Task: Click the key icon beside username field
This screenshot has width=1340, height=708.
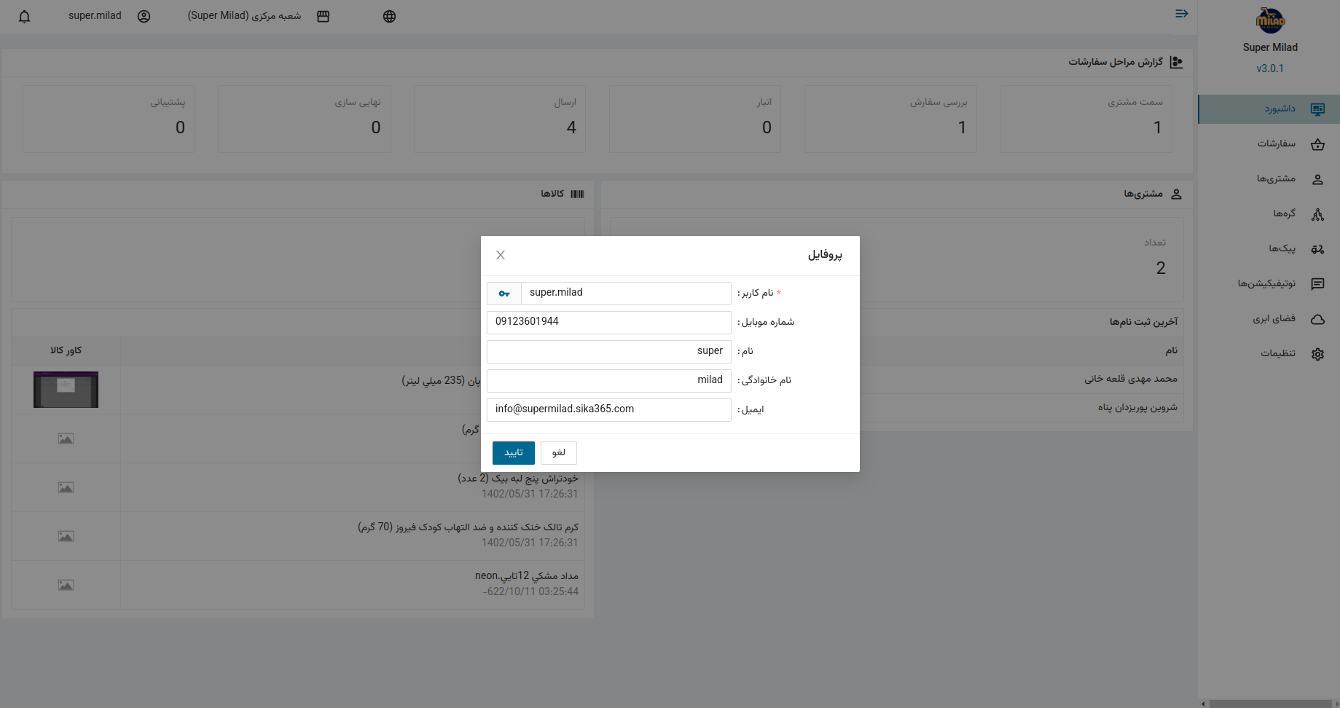Action: pos(504,294)
